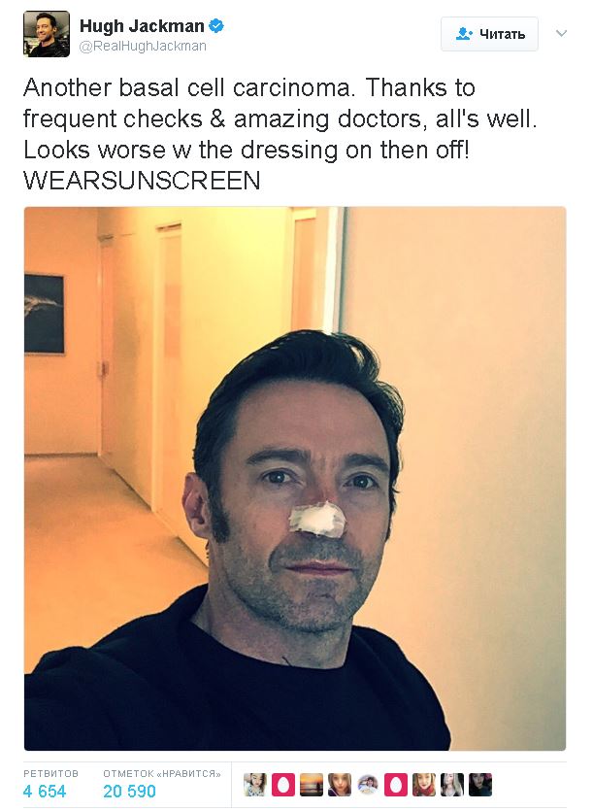Click the blue verified badge by Hugh Jackman
Viewport: 593px width, 811px height.
(216, 26)
